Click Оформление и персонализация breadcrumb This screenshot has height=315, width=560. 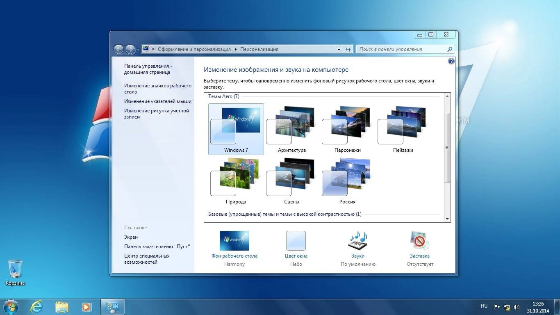coord(194,49)
